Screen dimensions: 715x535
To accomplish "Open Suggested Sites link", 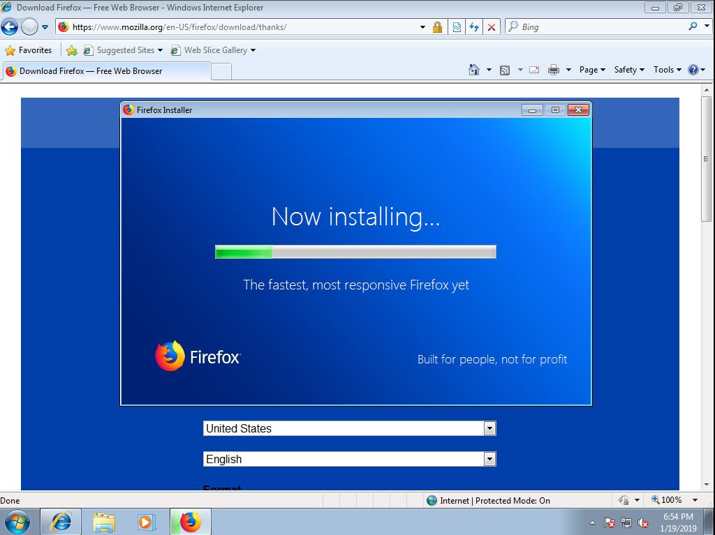I will coord(123,50).
